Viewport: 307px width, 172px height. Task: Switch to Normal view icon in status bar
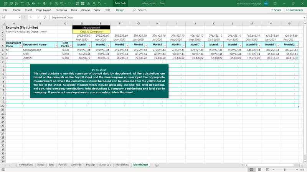pos(251,170)
